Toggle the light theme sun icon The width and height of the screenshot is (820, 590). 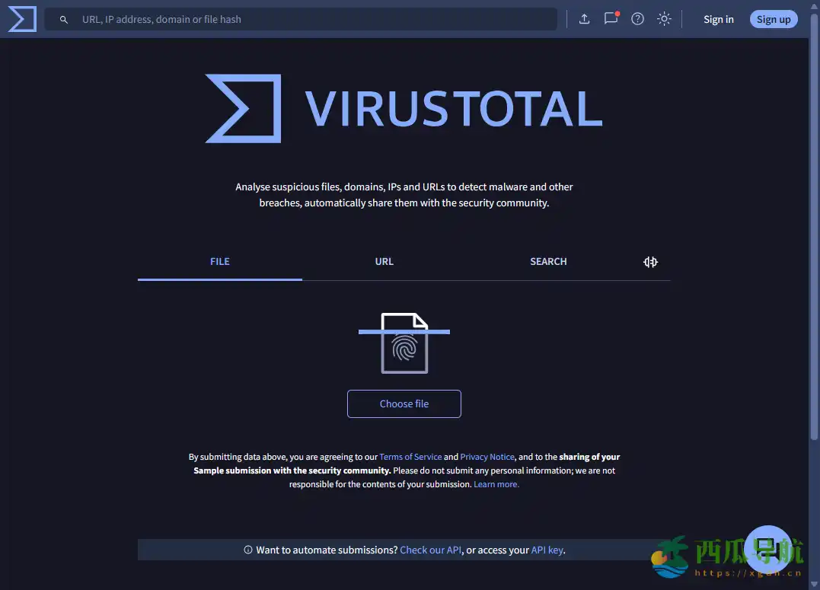click(x=664, y=19)
